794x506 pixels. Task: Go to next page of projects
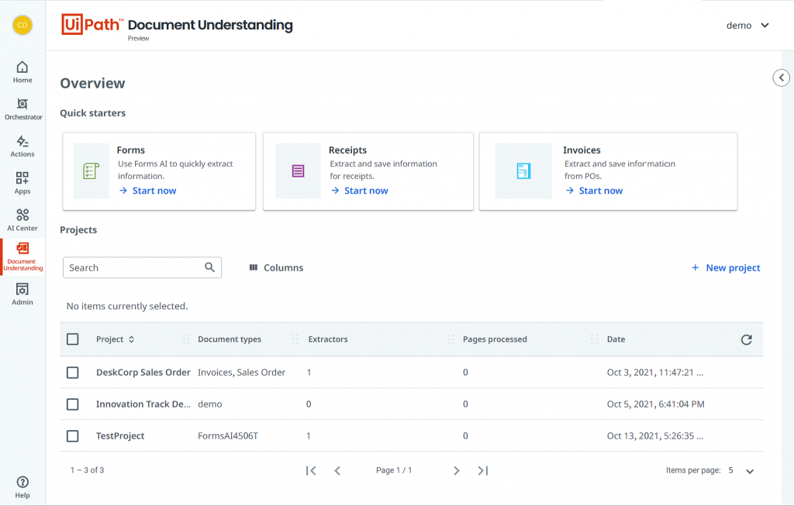click(456, 470)
